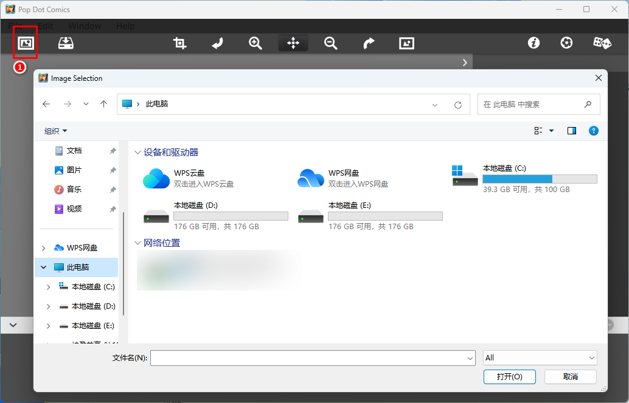Click the navigation pane scrollbar
Viewport: 629px width, 403px height.
pyautogui.click(x=123, y=263)
